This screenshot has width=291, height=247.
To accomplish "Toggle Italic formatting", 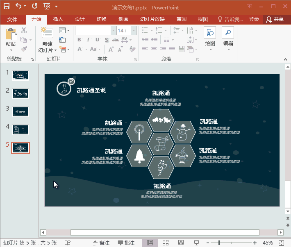I will [88, 40].
